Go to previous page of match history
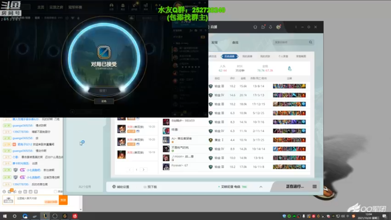391x220 pixels. pyautogui.click(x=130, y=170)
